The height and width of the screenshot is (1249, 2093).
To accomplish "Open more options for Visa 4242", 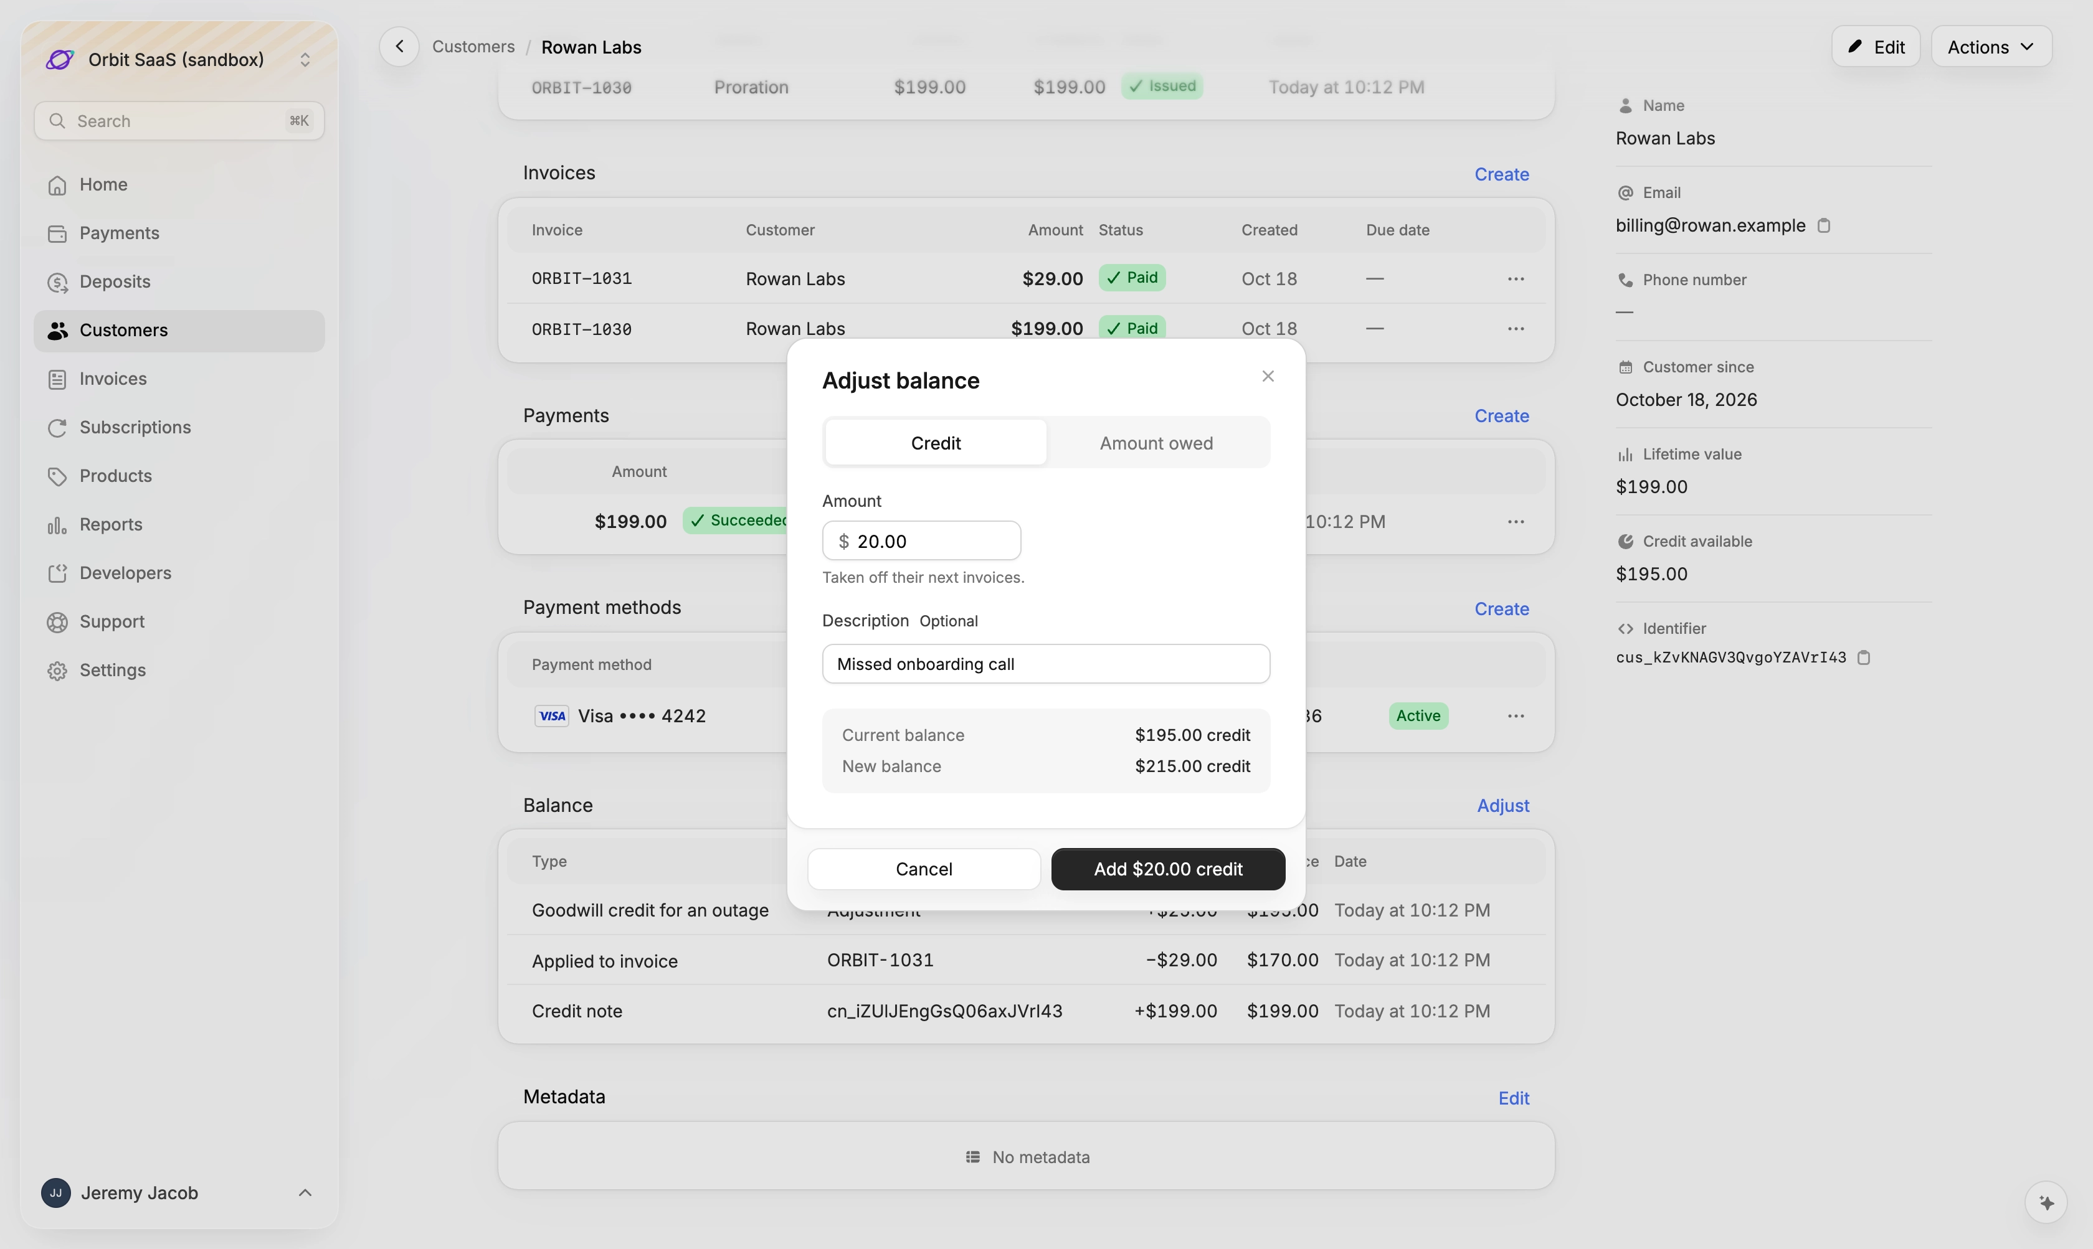I will (x=1516, y=716).
